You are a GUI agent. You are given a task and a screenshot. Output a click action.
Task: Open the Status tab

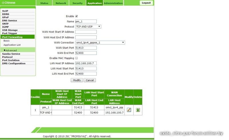[x=44, y=3]
